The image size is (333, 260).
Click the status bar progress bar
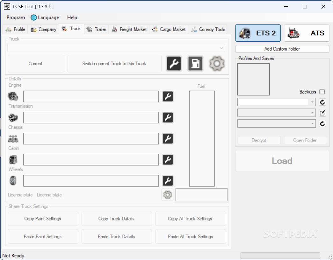(x=280, y=255)
